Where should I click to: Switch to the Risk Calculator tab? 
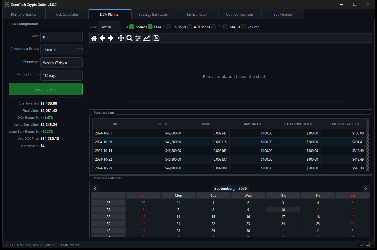coord(67,14)
